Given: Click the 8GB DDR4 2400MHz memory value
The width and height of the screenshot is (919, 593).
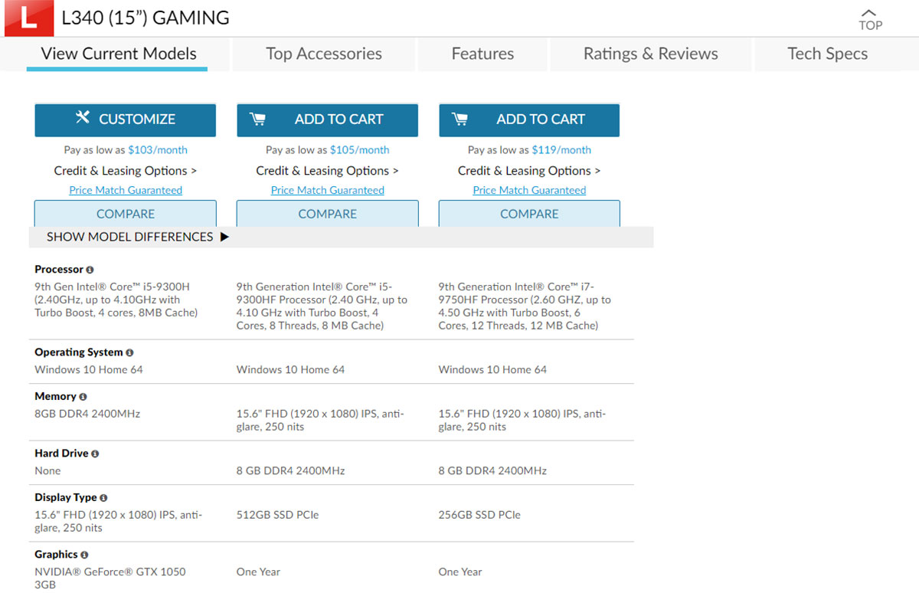Looking at the screenshot, I should point(87,414).
